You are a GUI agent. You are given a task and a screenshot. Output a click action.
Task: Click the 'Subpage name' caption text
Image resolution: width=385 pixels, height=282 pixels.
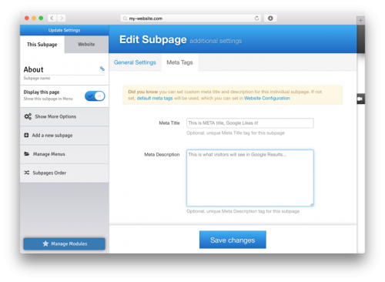coord(37,78)
